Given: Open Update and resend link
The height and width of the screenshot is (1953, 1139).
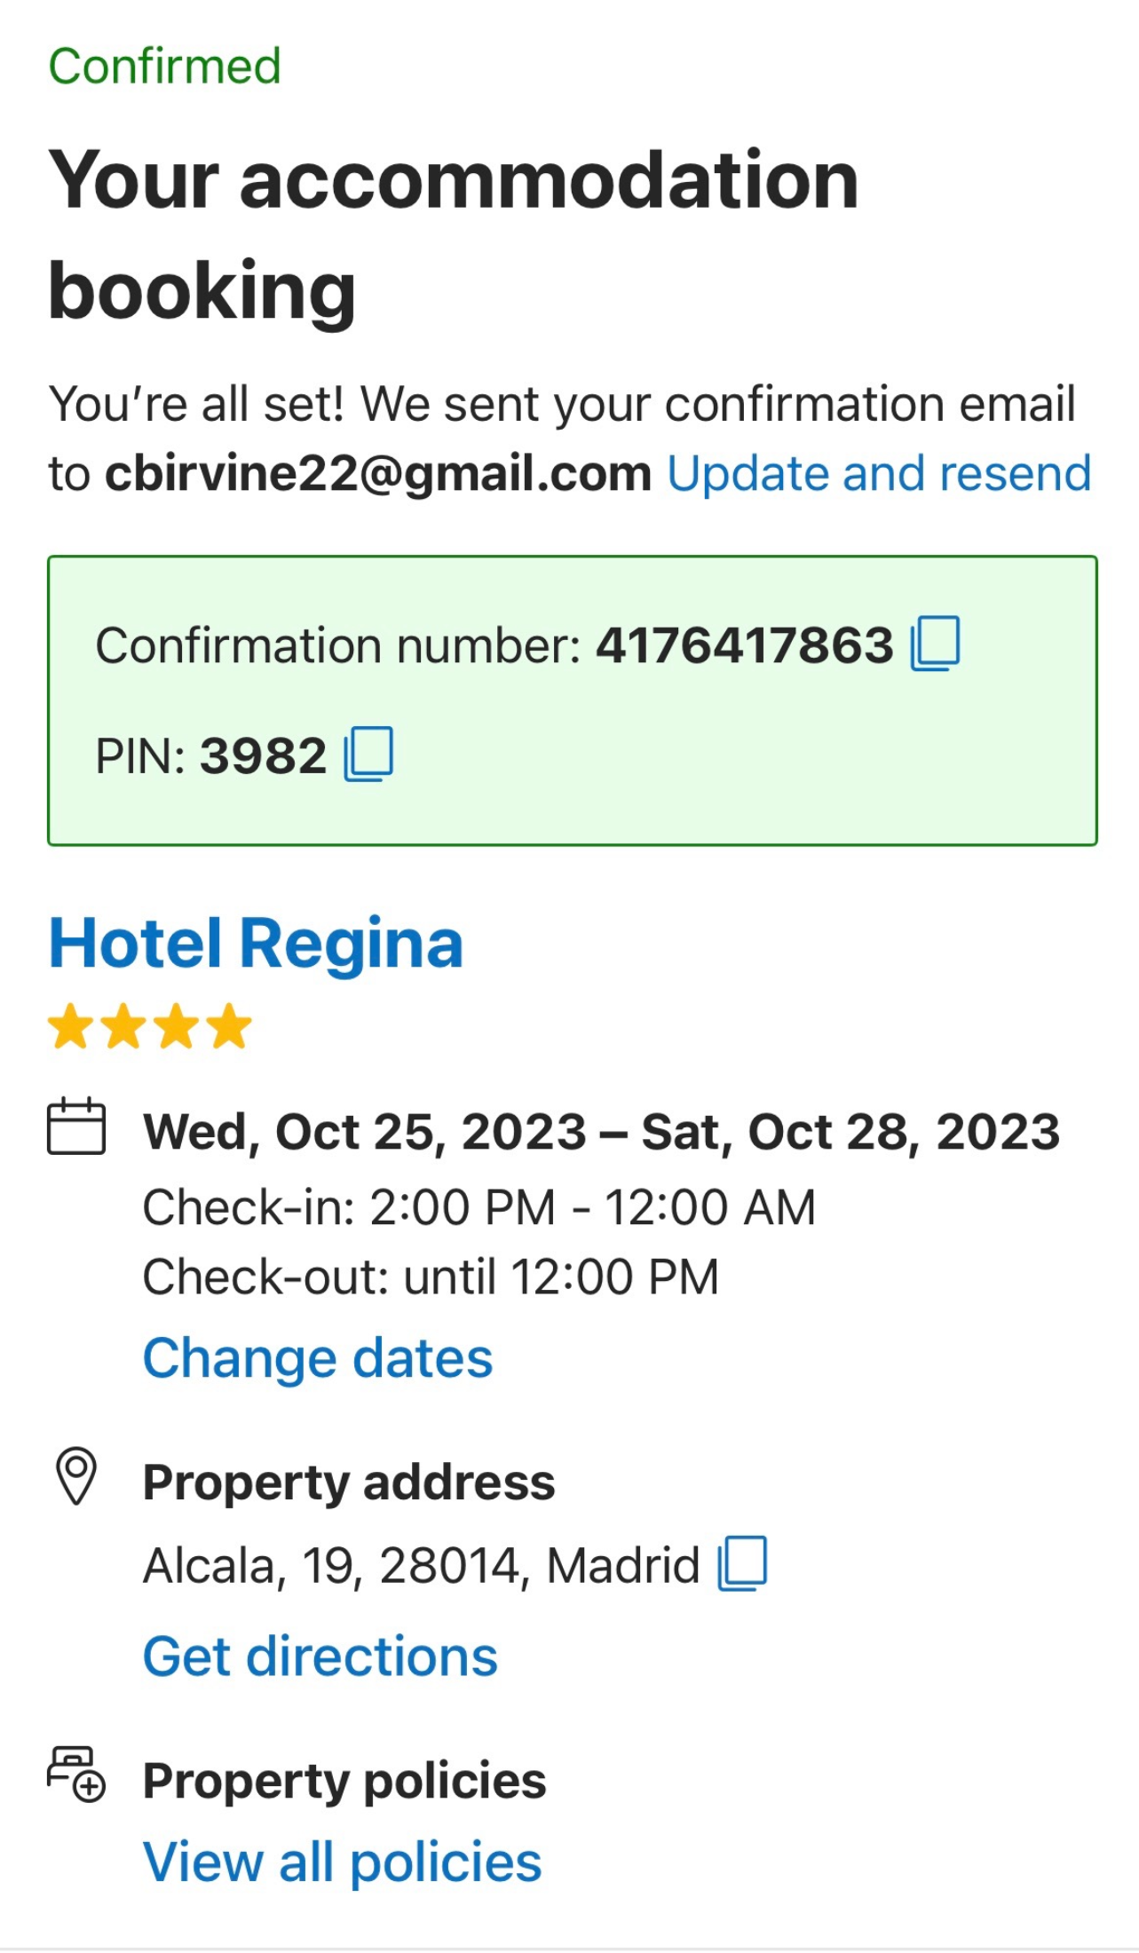Looking at the screenshot, I should 879,473.
